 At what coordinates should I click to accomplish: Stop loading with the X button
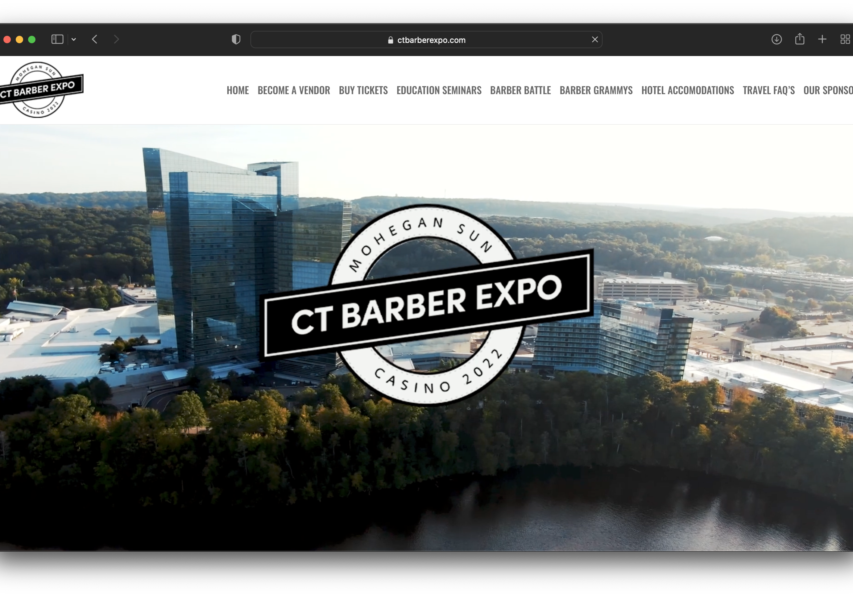click(594, 40)
